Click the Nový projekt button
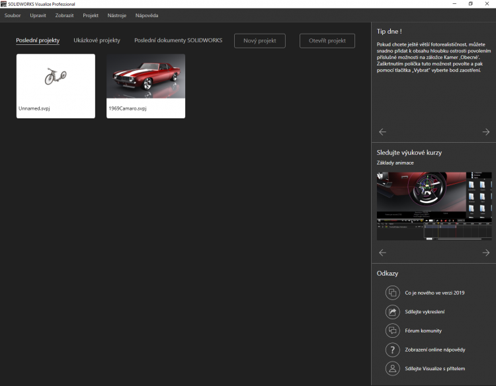Viewport: 496px width, 386px height. pyautogui.click(x=260, y=41)
